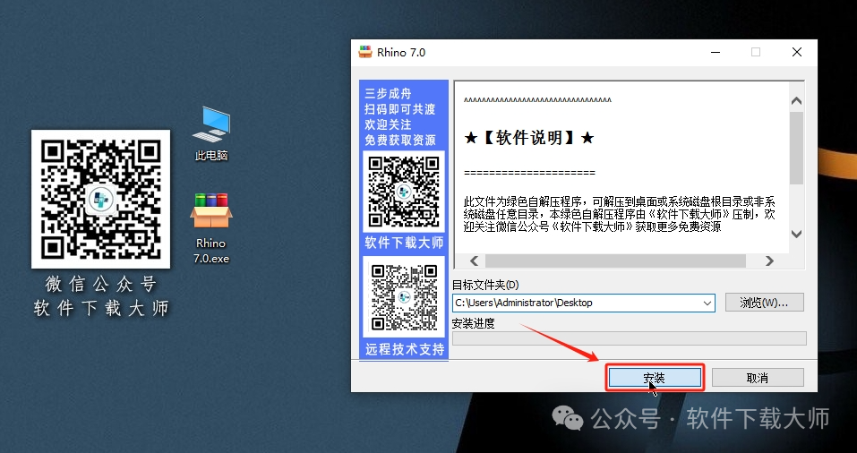The image size is (857, 453).
Task: Open the 此电脑 desktop icon
Action: tap(211, 133)
